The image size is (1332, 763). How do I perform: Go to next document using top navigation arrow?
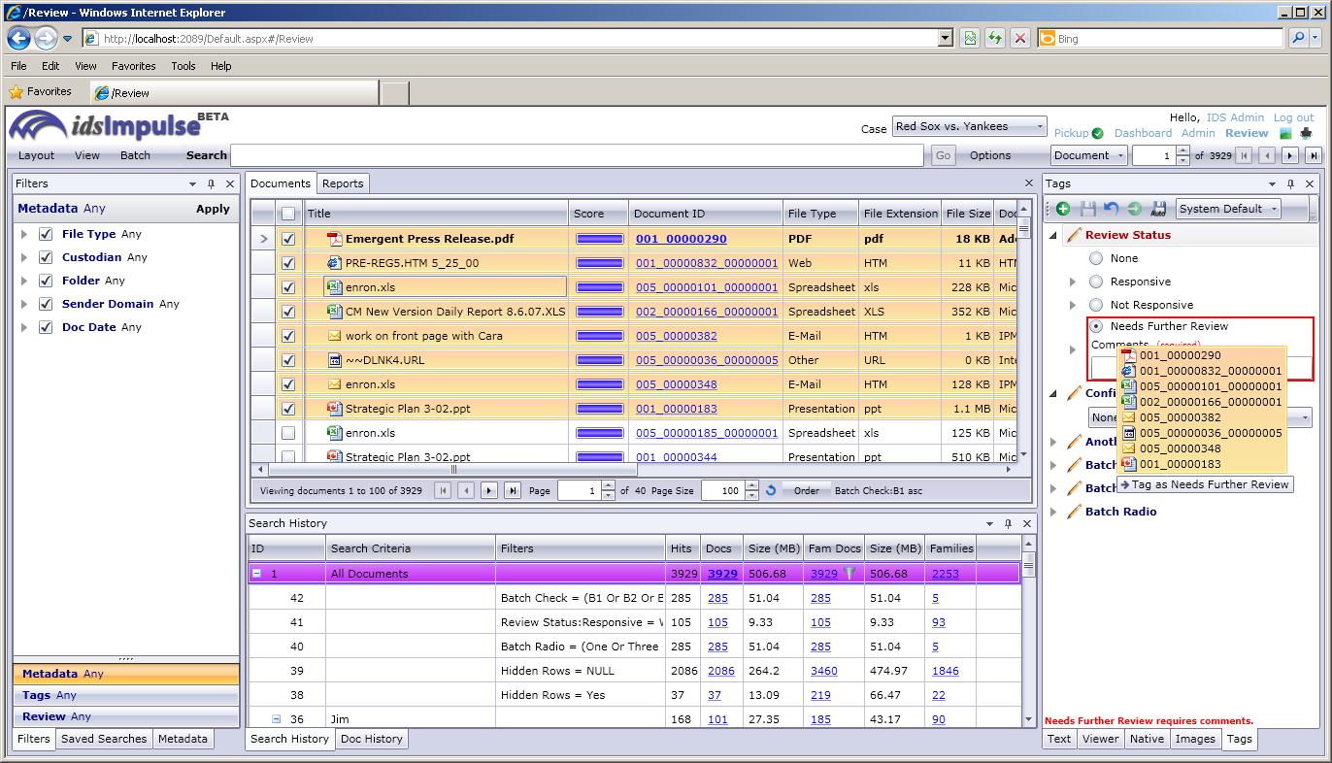pyautogui.click(x=1289, y=155)
